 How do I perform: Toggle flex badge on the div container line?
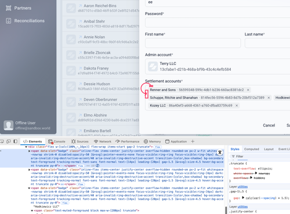[x=158, y=147]
